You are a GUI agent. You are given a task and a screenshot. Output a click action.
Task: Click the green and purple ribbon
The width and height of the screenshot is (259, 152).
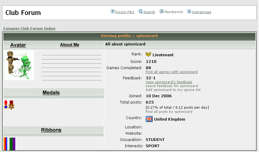(12, 144)
